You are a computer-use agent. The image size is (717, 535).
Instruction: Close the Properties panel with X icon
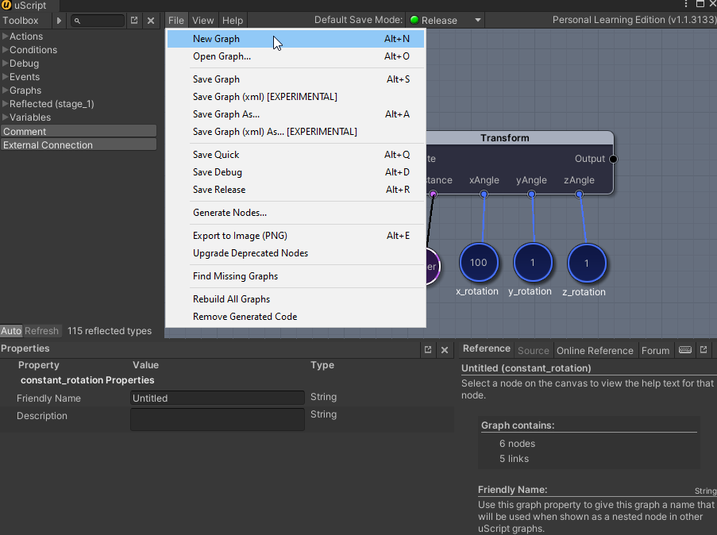click(x=445, y=349)
